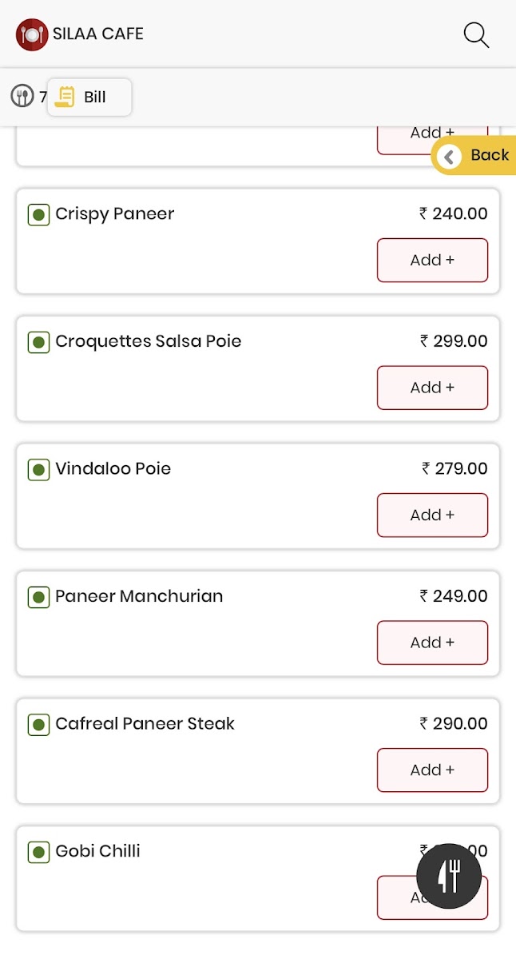Click the Croquettes Salsa Poie price
This screenshot has width=516, height=959.
click(454, 341)
